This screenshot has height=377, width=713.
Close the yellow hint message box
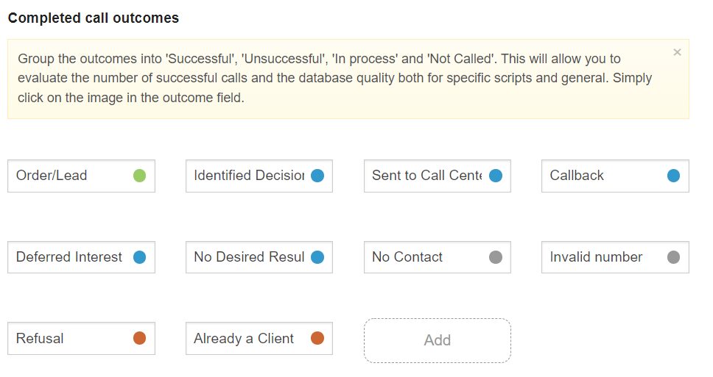pyautogui.click(x=677, y=52)
